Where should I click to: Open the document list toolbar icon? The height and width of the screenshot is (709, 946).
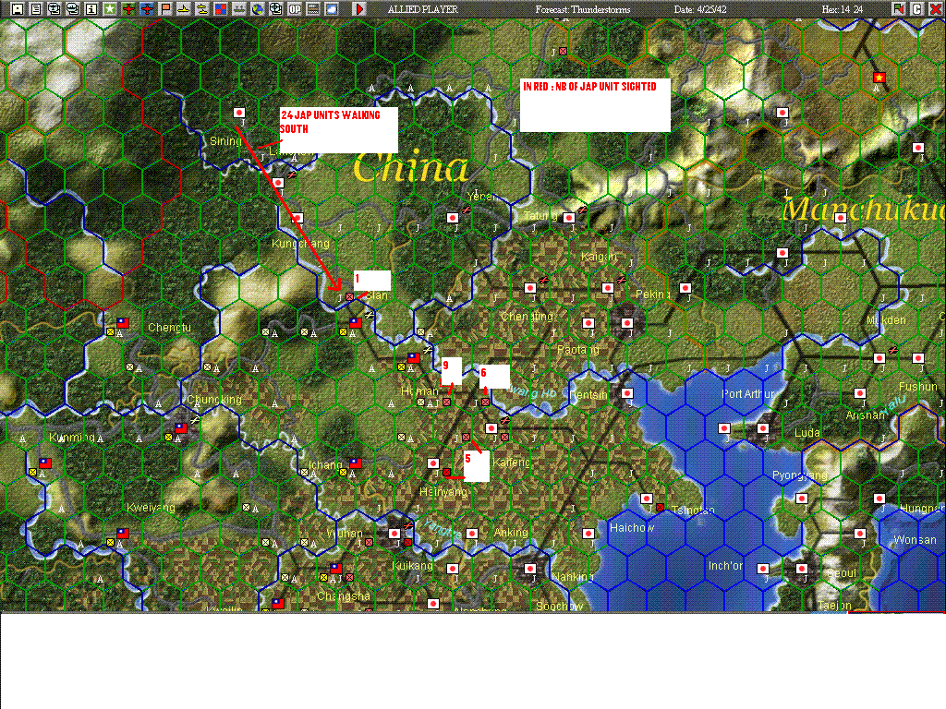36,9
